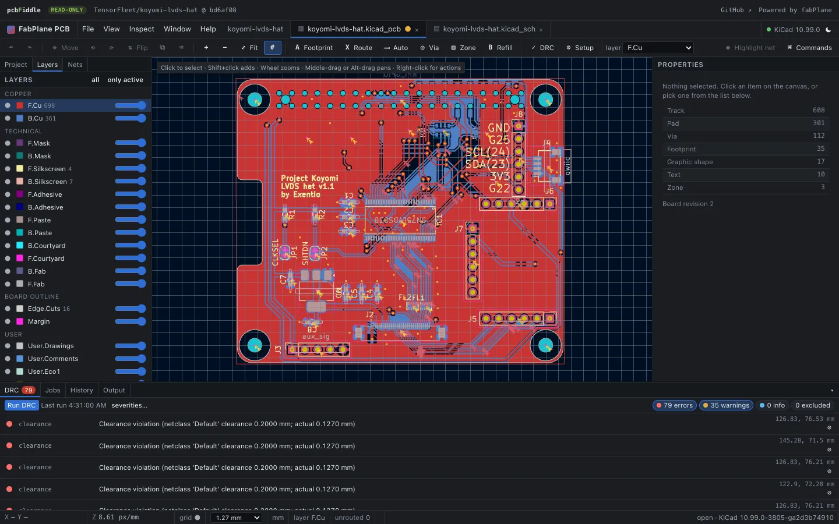Screen dimensions: 839x524
Task: Toggle the 0 info filter
Action: (x=773, y=405)
